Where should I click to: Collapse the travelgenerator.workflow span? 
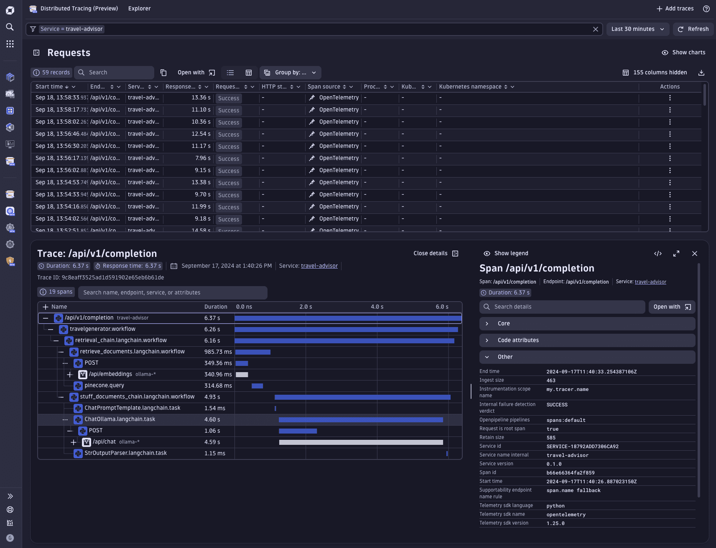point(51,330)
